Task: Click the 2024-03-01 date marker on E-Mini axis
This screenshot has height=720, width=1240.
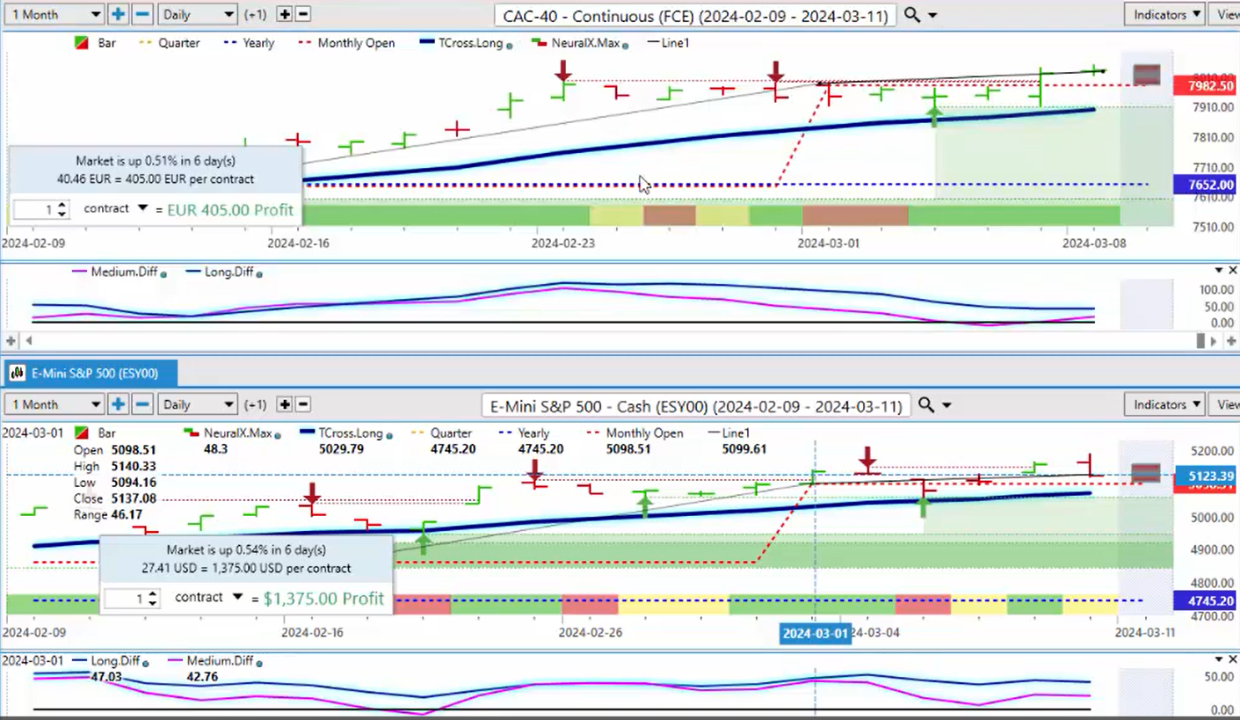Action: (816, 633)
